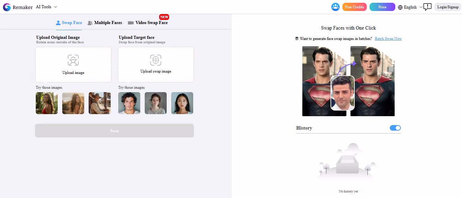The height and width of the screenshot is (198, 462).
Task: Click the 'Upload swap image' label text
Action: 156,71
